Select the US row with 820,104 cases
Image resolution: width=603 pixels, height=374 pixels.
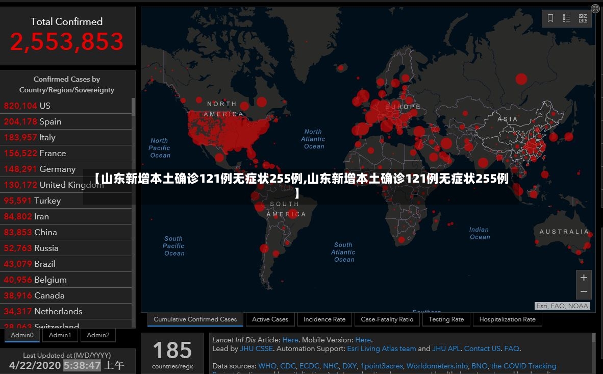(x=66, y=106)
